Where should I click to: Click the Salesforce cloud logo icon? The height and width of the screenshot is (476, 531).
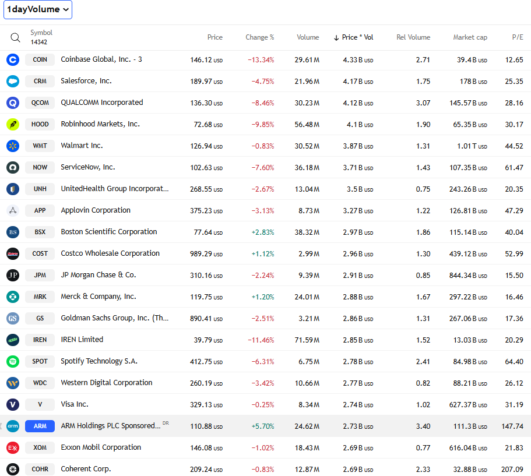pos(13,81)
